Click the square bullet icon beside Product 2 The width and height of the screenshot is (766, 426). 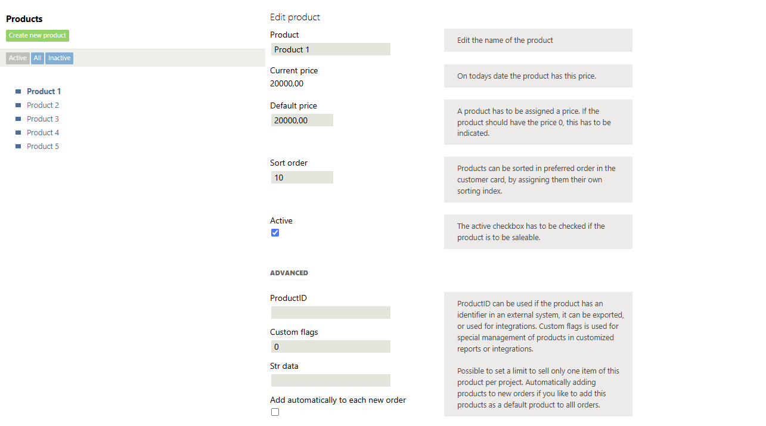[18, 105]
